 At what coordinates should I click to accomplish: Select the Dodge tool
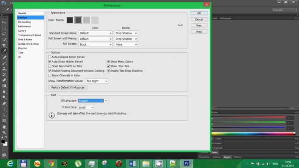4,98
